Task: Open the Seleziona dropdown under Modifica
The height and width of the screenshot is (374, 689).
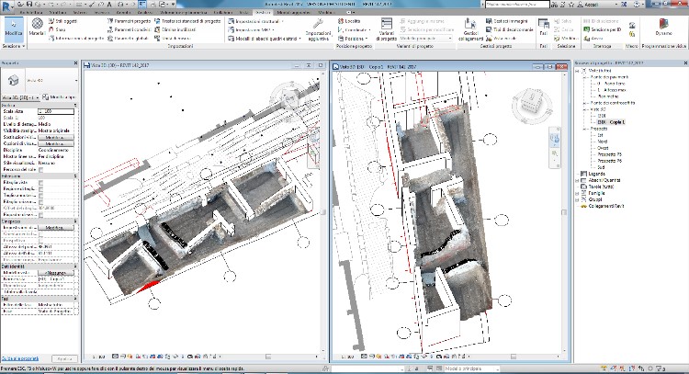Action: tap(14, 44)
